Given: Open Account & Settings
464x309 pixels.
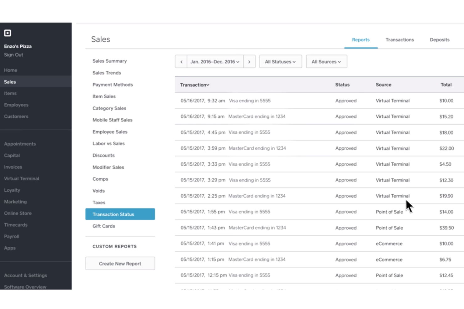Looking at the screenshot, I should click(x=25, y=275).
